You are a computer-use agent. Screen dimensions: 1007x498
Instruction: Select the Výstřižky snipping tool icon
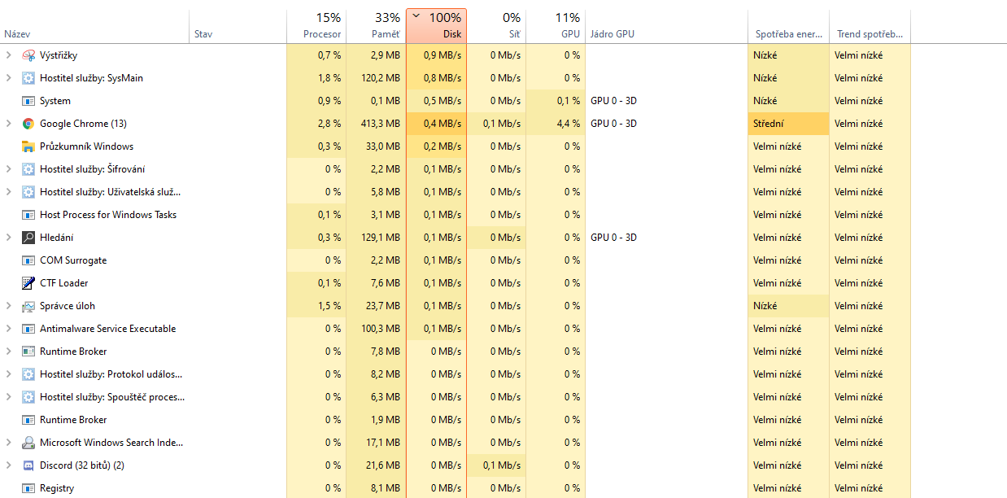pos(28,55)
